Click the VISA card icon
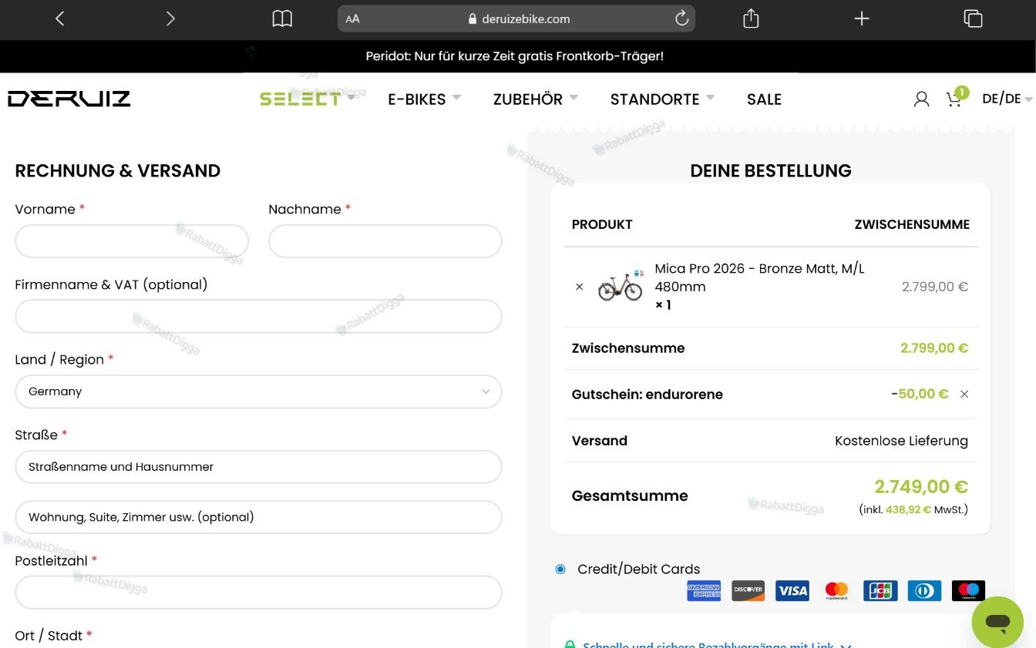 [x=792, y=591]
